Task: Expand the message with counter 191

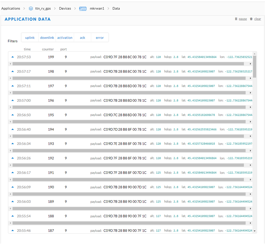Action: tap(13, 172)
